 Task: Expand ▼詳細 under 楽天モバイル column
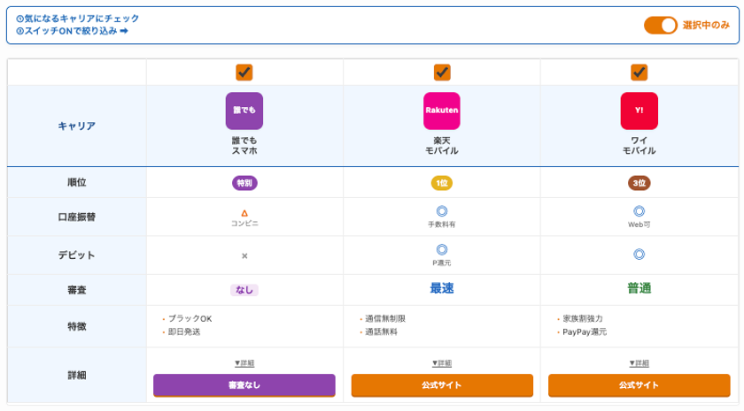pyautogui.click(x=442, y=363)
